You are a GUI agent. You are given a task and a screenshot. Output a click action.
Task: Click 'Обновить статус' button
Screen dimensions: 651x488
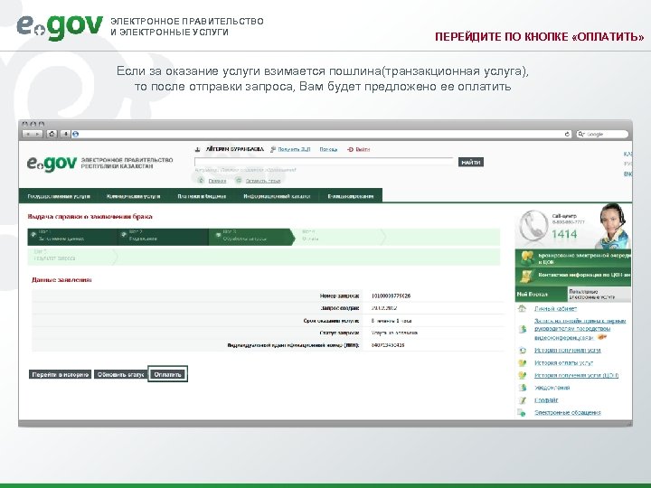(121, 374)
